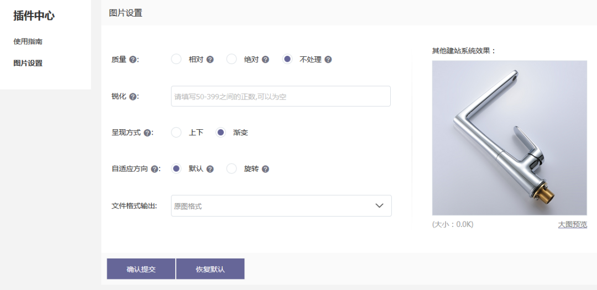
Task: Click help icon next to 不处理 option
Action: pyautogui.click(x=328, y=60)
